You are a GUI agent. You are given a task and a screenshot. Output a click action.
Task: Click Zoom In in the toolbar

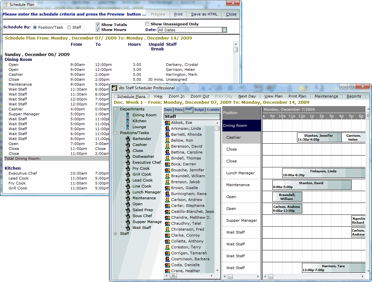click(176, 96)
